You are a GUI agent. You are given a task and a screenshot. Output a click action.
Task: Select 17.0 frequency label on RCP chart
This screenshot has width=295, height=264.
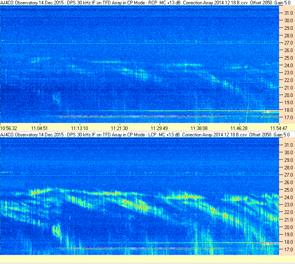289,118
